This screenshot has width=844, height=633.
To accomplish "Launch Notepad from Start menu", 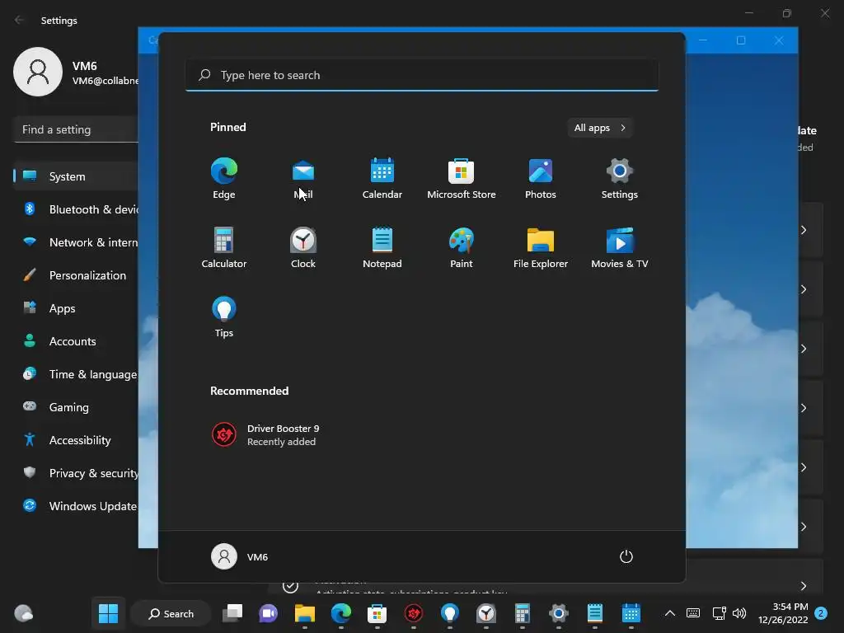I will pos(382,247).
